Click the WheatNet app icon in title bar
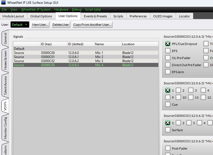Viewport: 213px width, 155px height. [3, 2]
